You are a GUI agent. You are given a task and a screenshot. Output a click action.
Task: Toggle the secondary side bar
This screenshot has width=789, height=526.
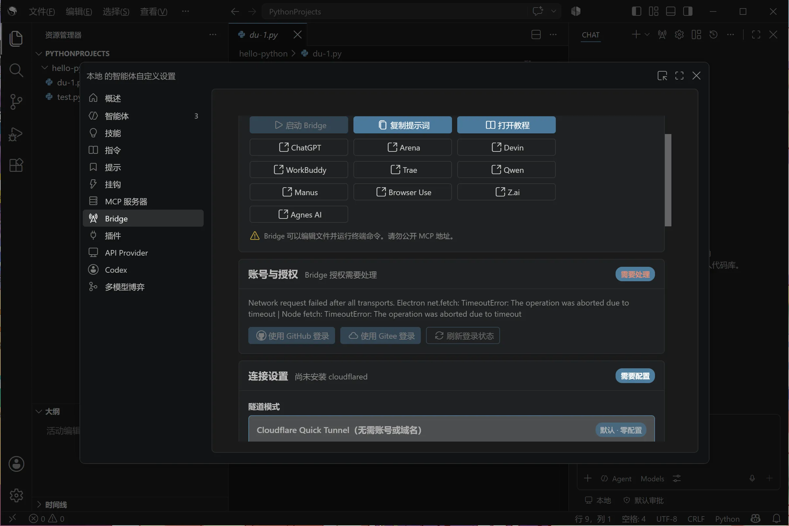688,11
